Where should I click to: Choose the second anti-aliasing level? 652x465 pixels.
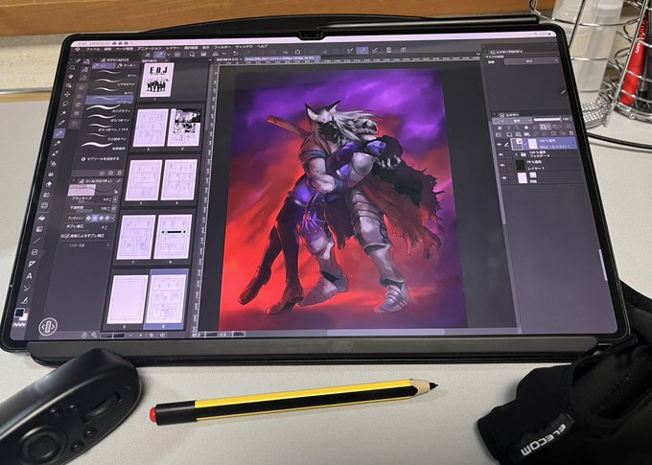tap(95, 218)
